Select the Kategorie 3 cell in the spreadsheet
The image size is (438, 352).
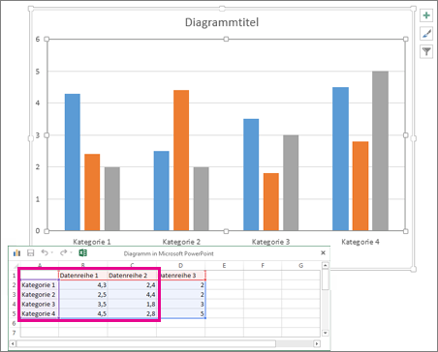[40, 304]
